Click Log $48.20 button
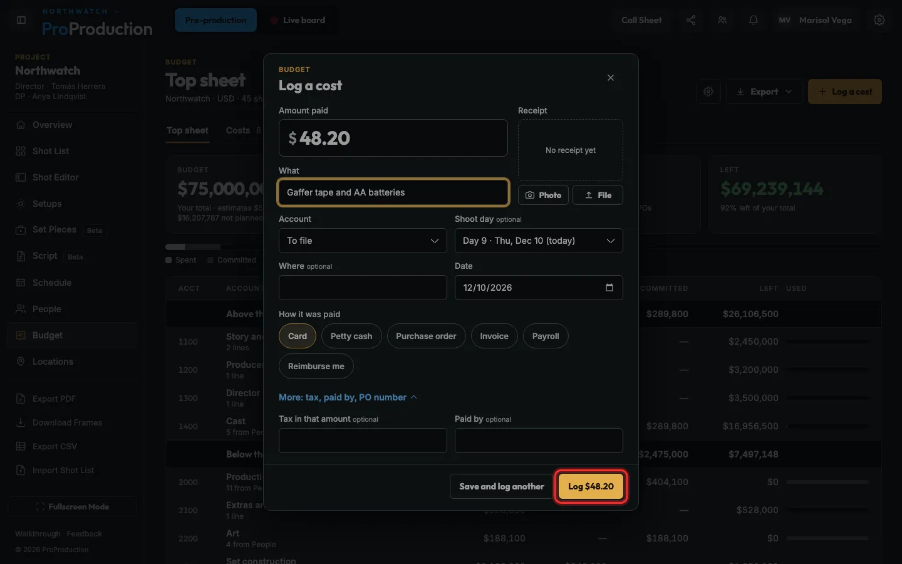902x564 pixels. click(x=591, y=486)
